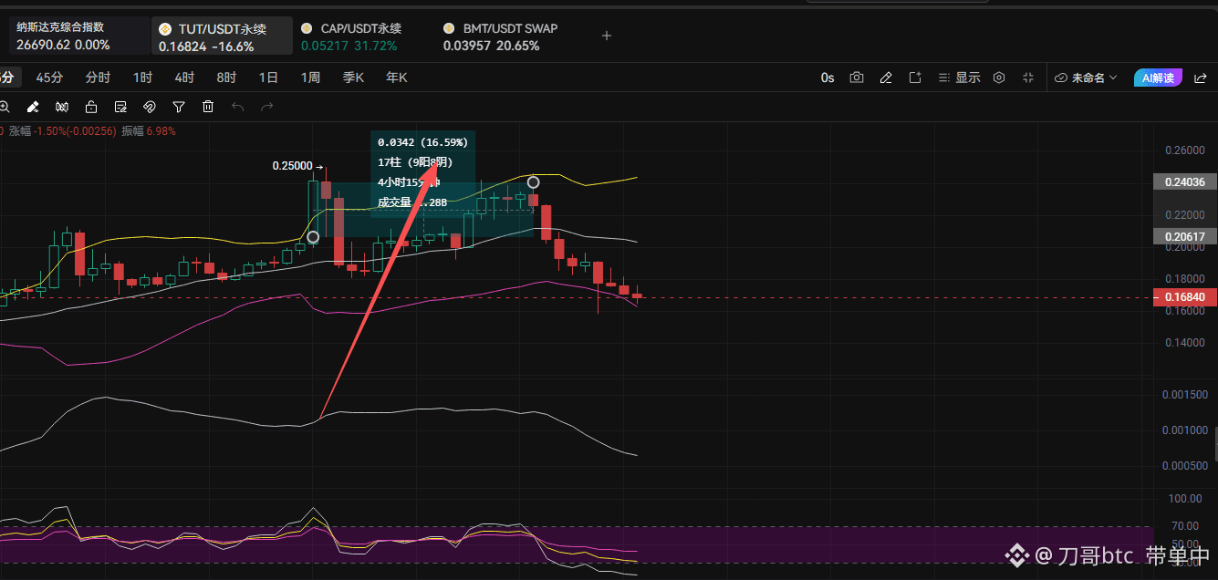
Task: Click the 0.20617 price axis tag
Action: point(1185,236)
